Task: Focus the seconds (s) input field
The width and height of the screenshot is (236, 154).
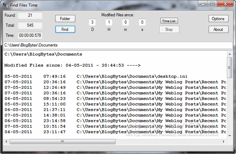Action: click(x=142, y=22)
